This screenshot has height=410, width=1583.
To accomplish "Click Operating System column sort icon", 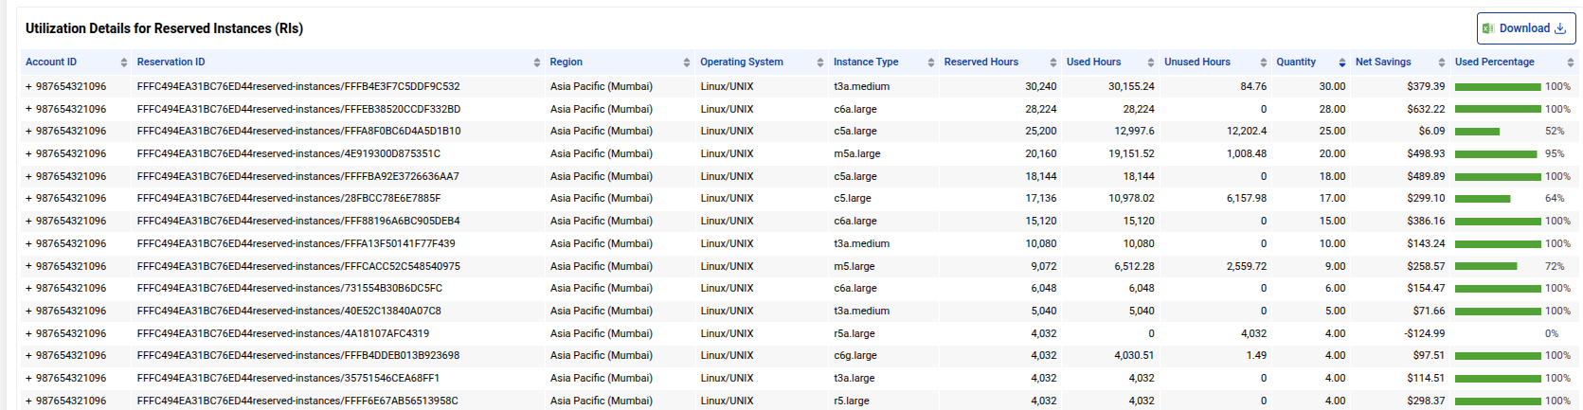I will 820,62.
